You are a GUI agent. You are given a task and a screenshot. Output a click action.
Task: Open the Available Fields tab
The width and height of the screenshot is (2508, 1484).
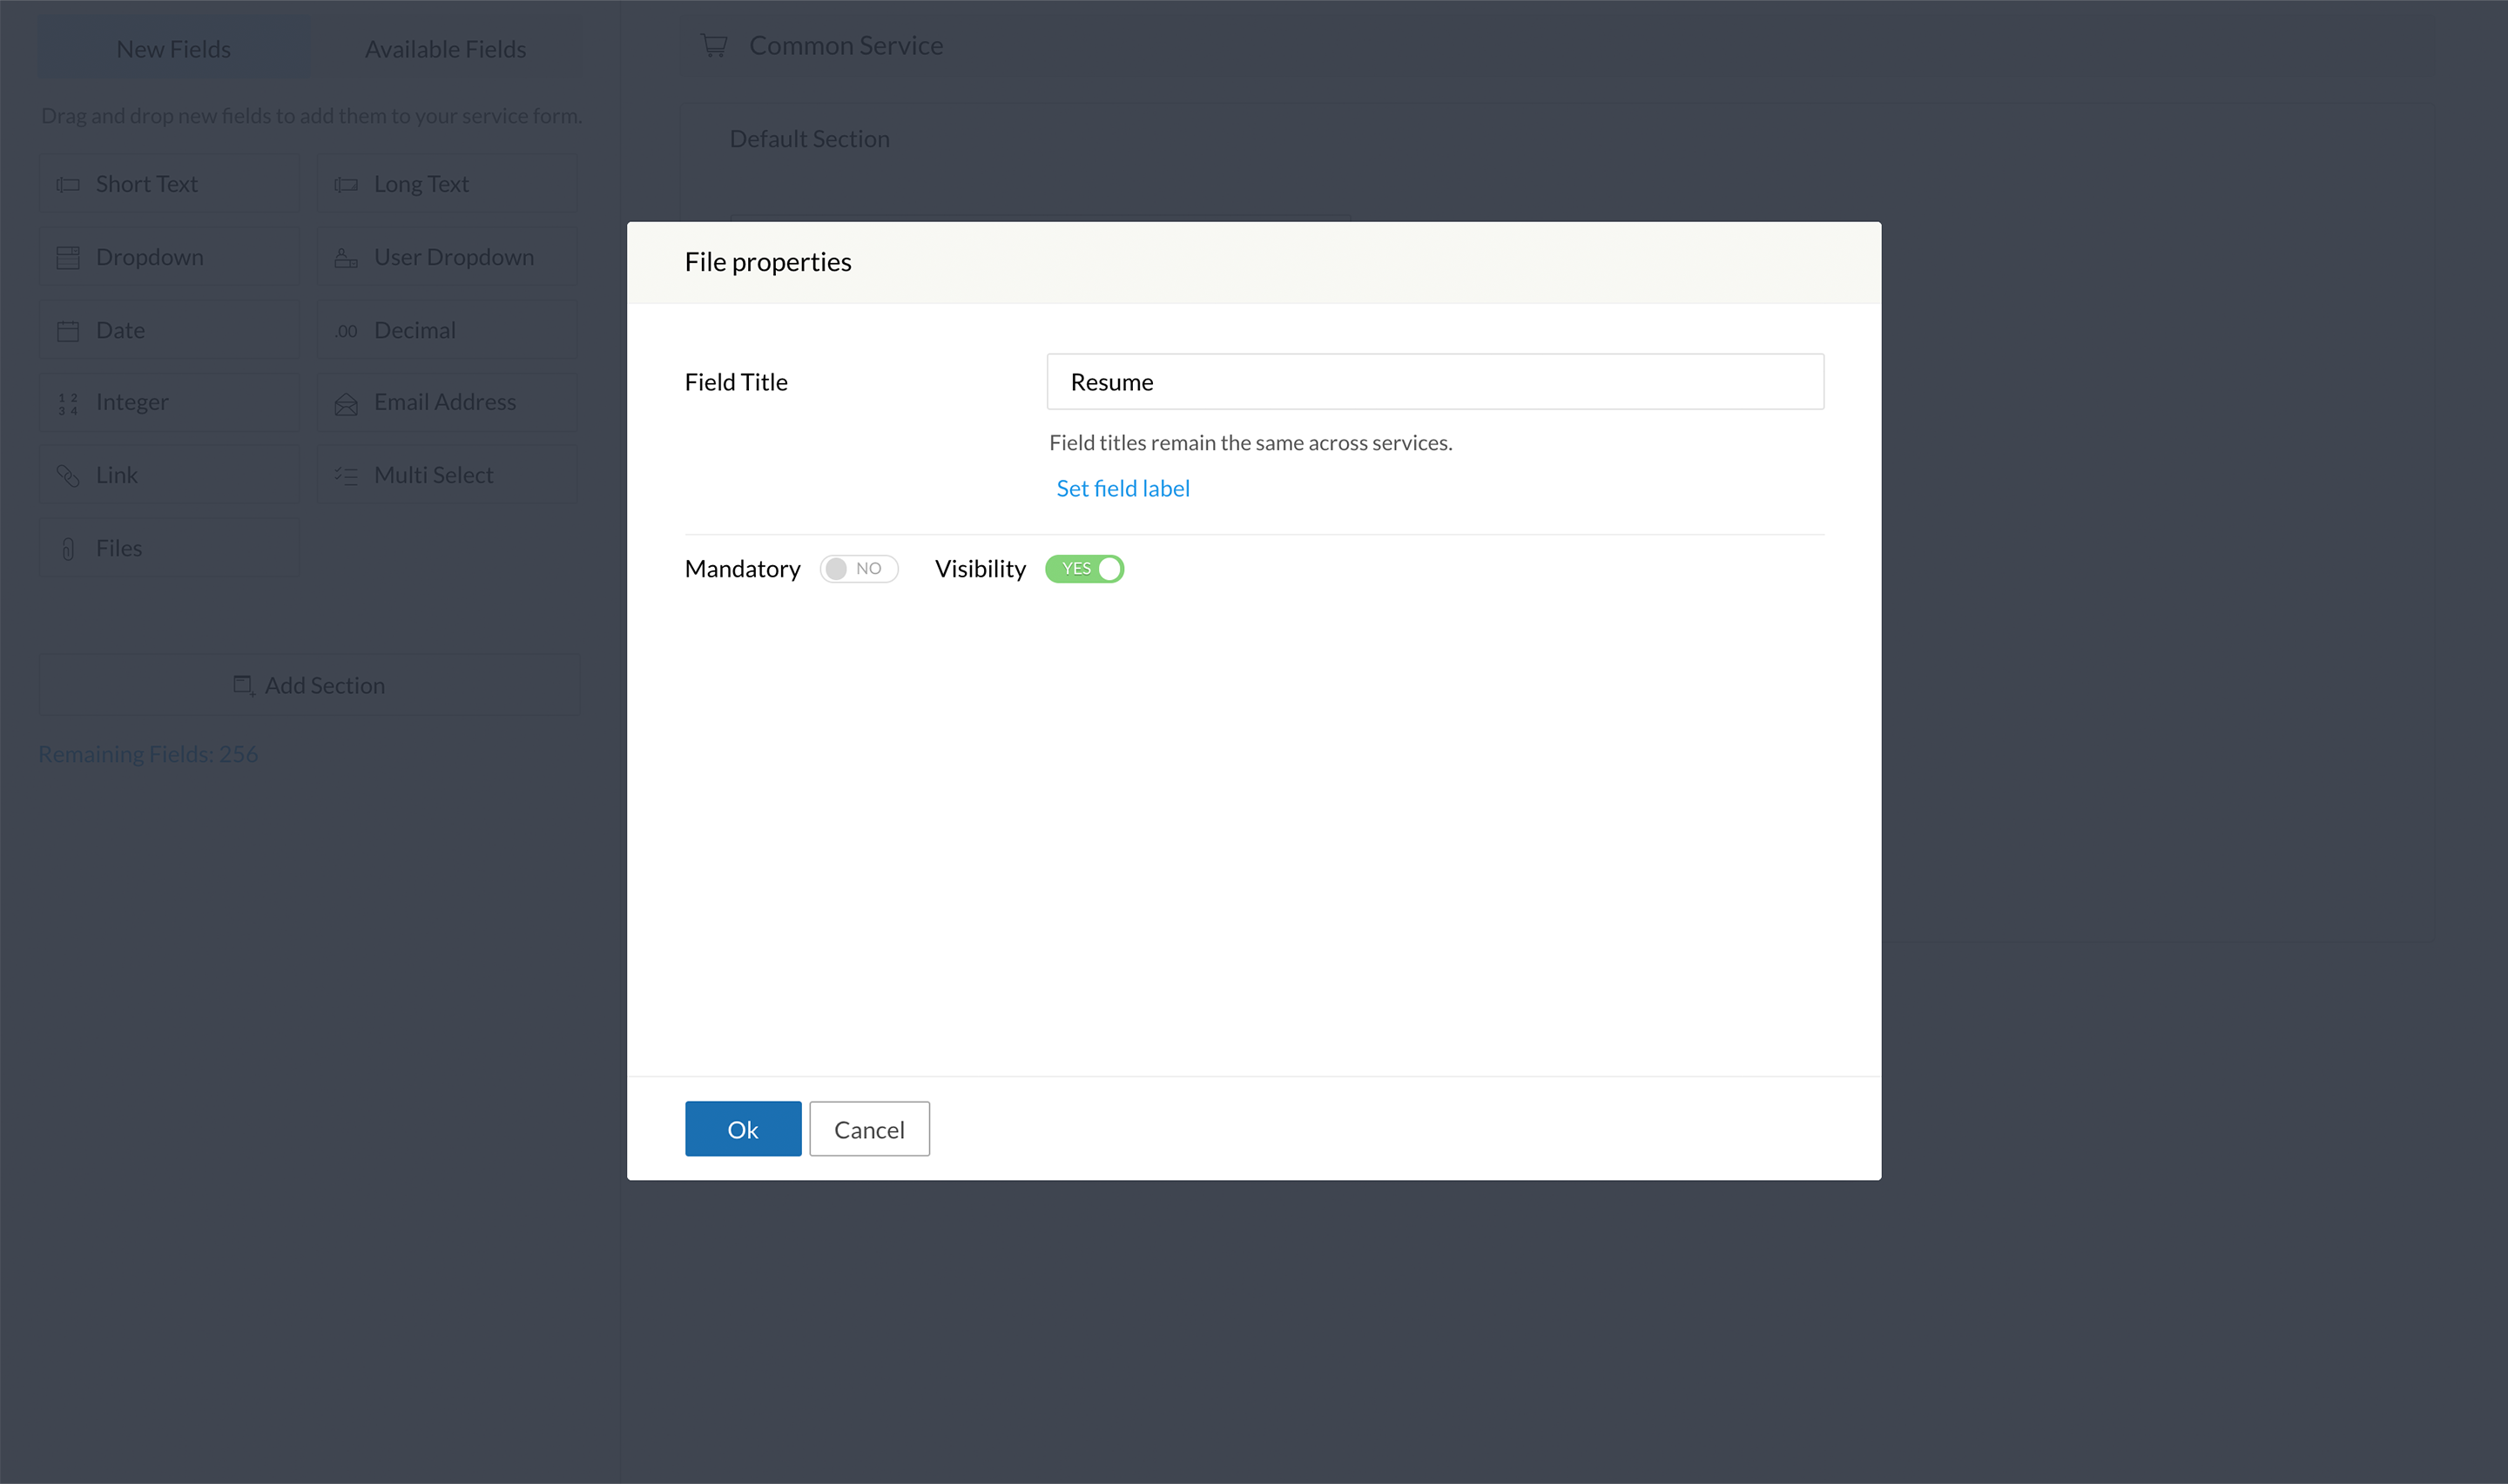click(x=445, y=49)
